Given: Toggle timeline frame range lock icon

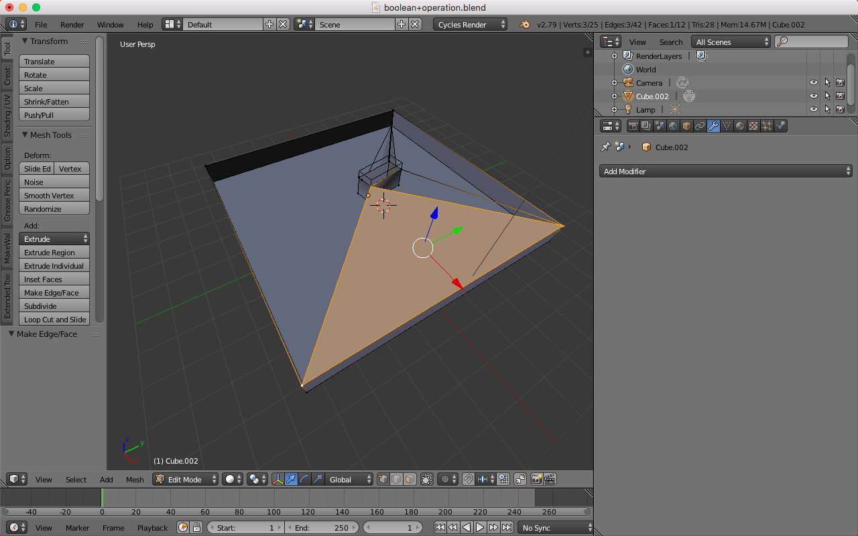Looking at the screenshot, I should 196,527.
